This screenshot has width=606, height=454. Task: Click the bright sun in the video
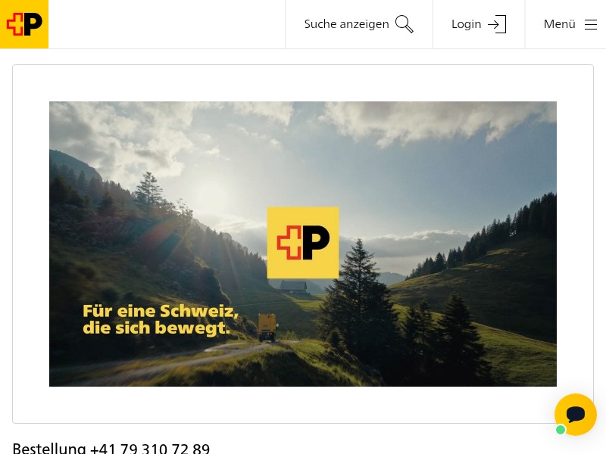tap(211, 194)
